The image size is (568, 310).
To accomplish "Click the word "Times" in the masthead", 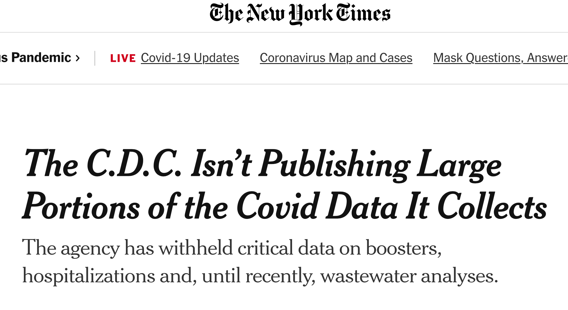I will coord(363,13).
